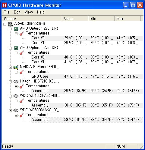This screenshot has width=145, height=150.
Task: Click the thermometer icon under the second AMD Opteron
Action: pyautogui.click(x=22, y=53)
